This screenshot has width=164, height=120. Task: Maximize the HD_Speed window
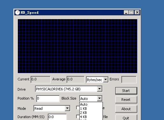coord(132,12)
